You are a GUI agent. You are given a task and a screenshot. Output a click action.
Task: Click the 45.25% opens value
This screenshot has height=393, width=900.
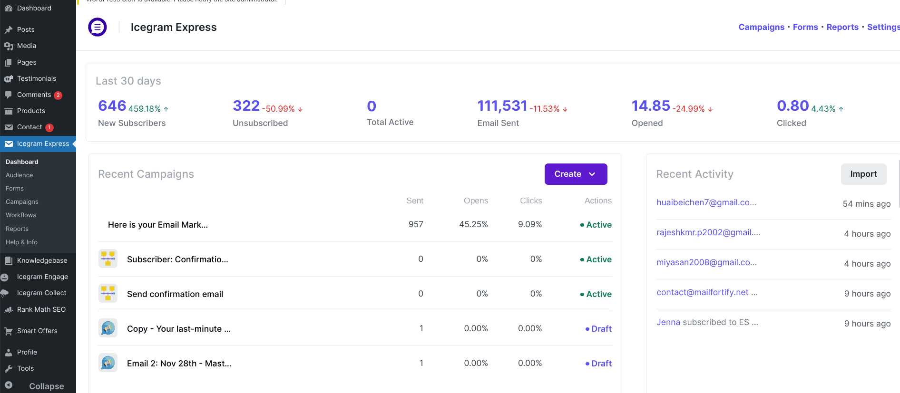click(473, 224)
